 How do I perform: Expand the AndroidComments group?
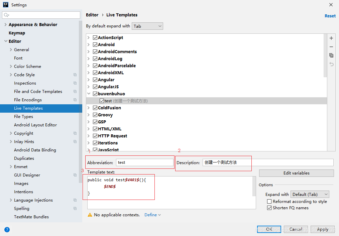pyautogui.click(x=89, y=52)
